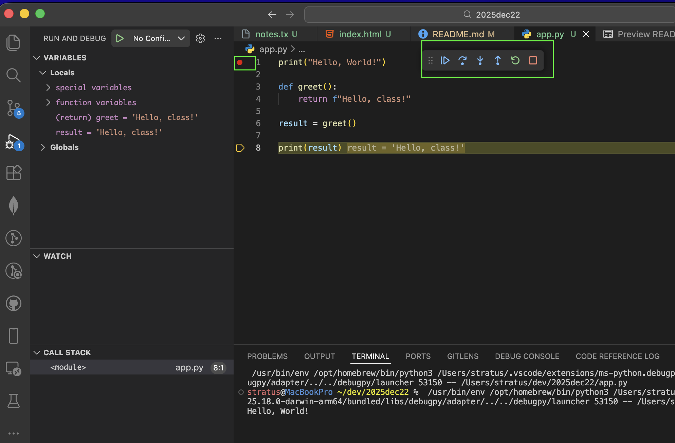The height and width of the screenshot is (443, 675).
Task: Select the (return) greet variable row
Action: click(132, 118)
